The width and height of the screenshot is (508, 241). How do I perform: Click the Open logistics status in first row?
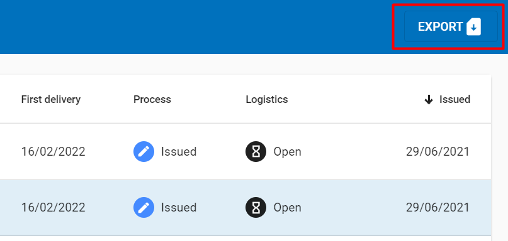(288, 151)
